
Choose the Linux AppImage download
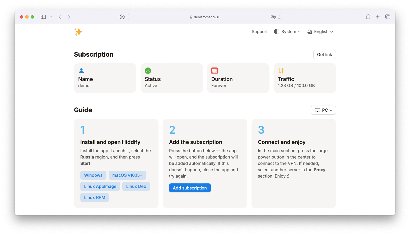[x=100, y=186]
